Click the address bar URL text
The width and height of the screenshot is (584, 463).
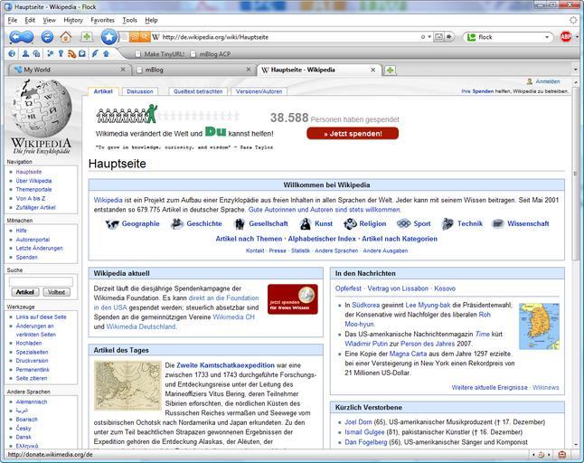215,37
